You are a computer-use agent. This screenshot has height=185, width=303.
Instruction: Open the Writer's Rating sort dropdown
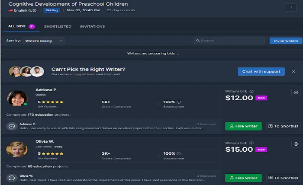click(x=44, y=41)
